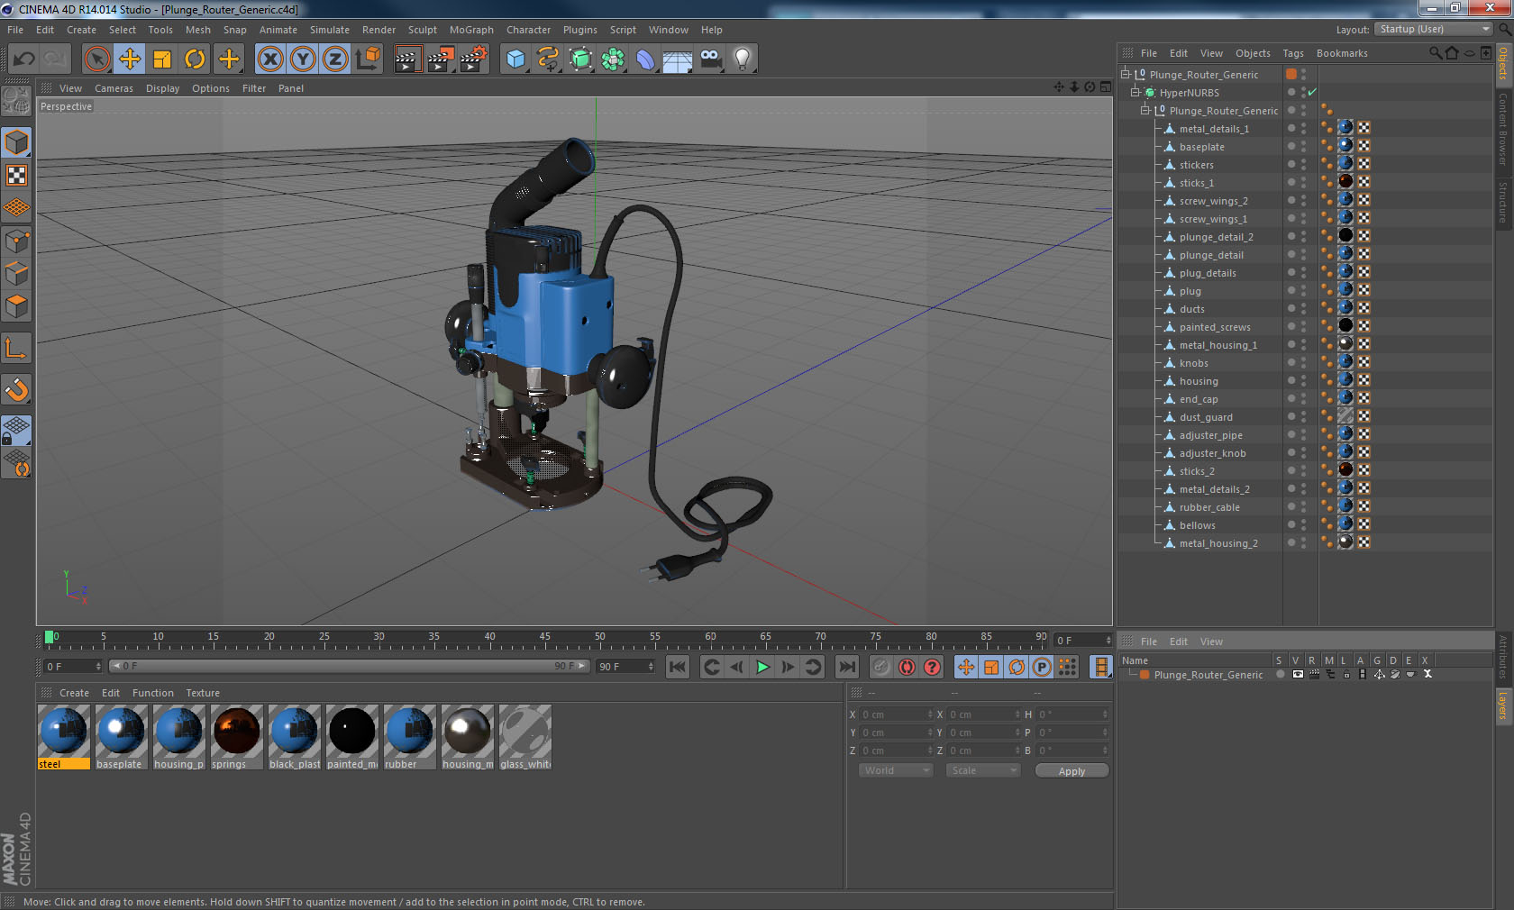Screen dimensions: 1514x910
Task: Open the Layout dropdown Startup (User)
Action: click(1433, 29)
